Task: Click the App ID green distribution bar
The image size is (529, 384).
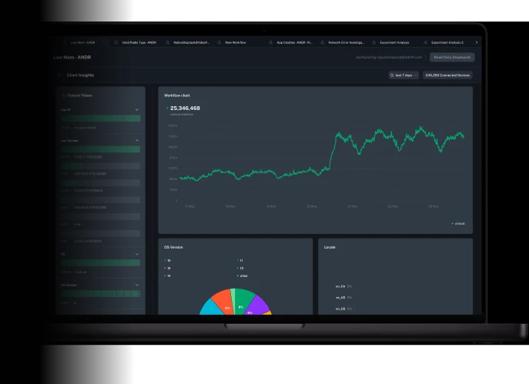Action: pyautogui.click(x=101, y=119)
